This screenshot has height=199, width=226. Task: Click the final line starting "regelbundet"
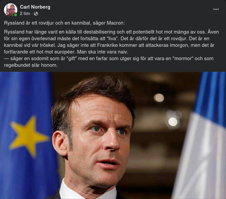coord(31,65)
